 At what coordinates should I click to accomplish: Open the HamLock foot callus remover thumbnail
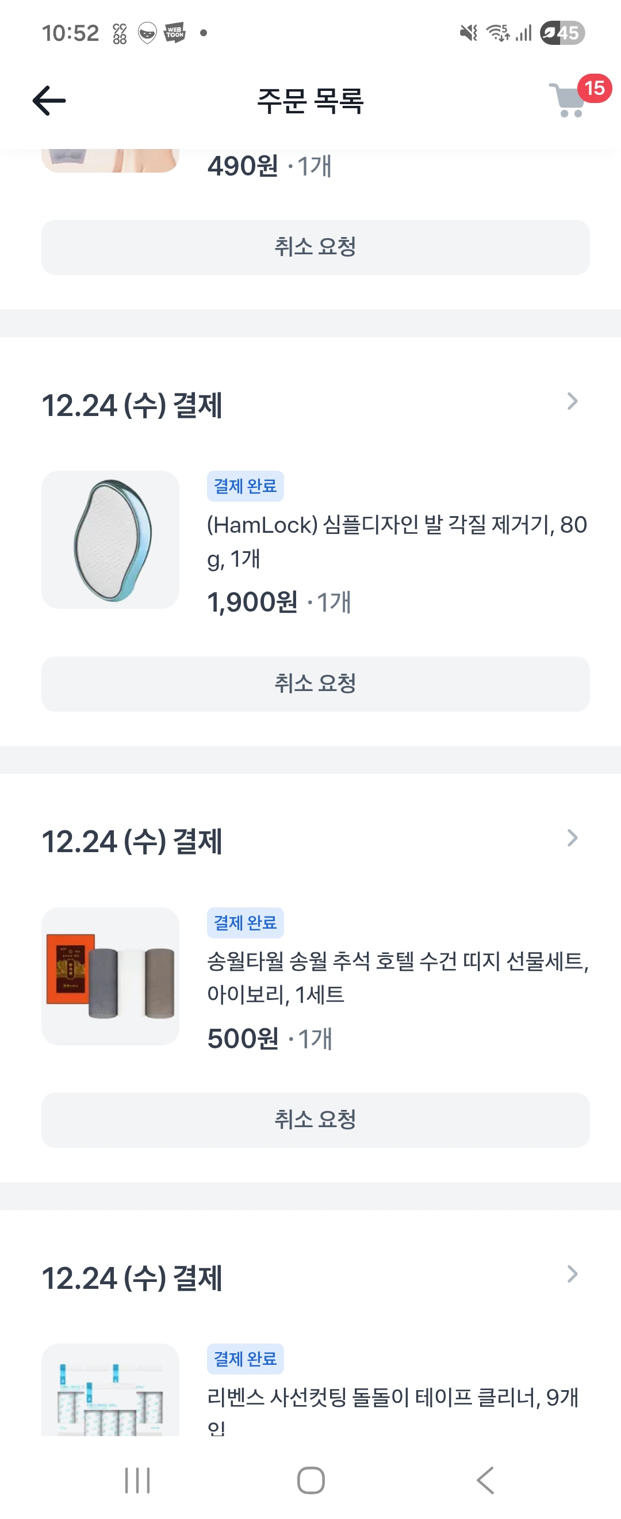pyautogui.click(x=110, y=540)
